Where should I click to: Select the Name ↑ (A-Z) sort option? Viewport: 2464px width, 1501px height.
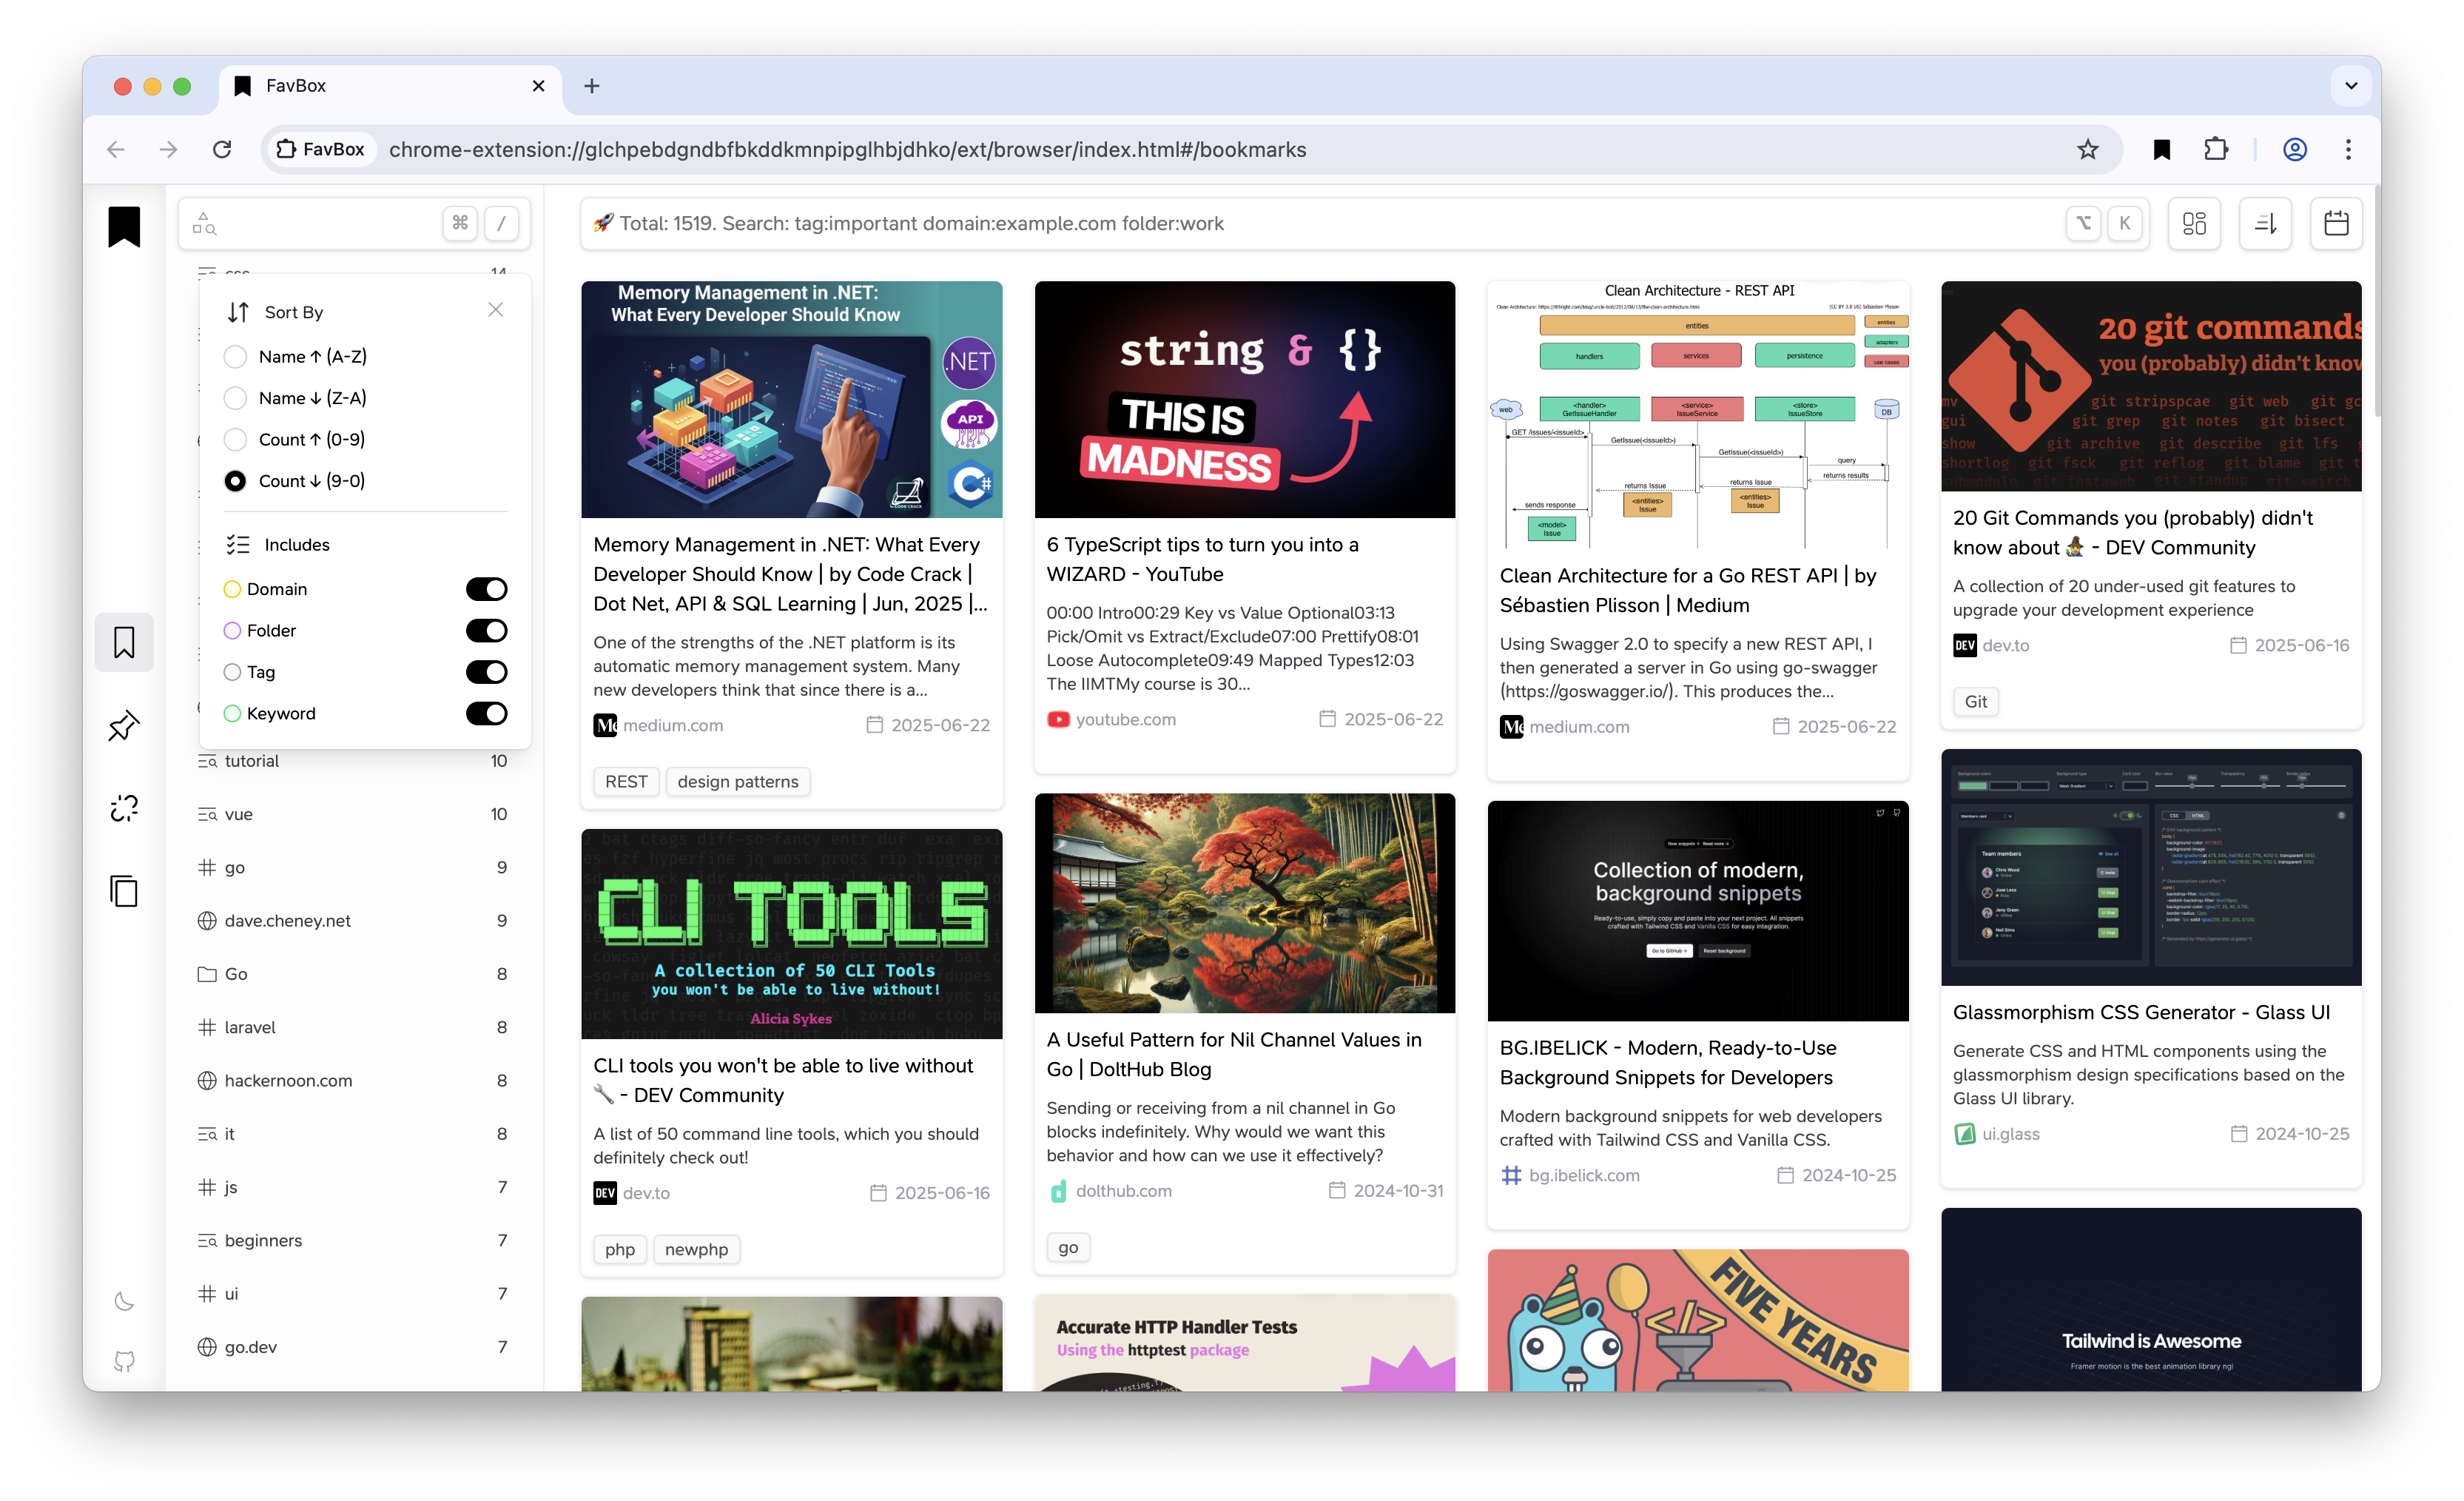click(x=236, y=356)
